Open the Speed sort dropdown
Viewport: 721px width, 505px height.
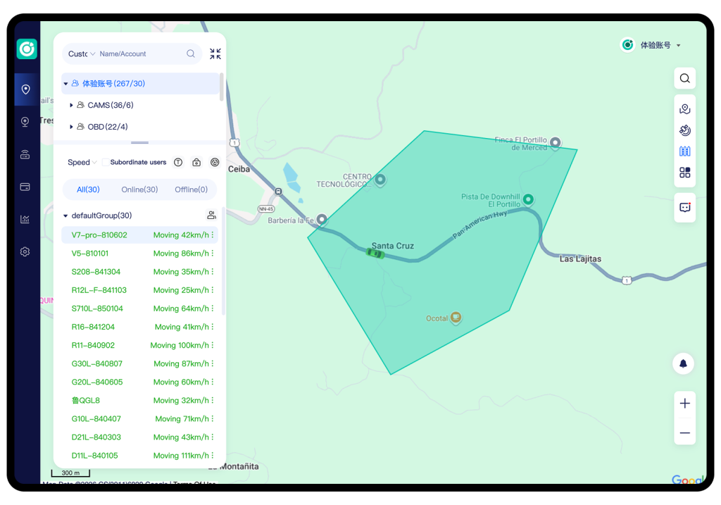tap(82, 163)
